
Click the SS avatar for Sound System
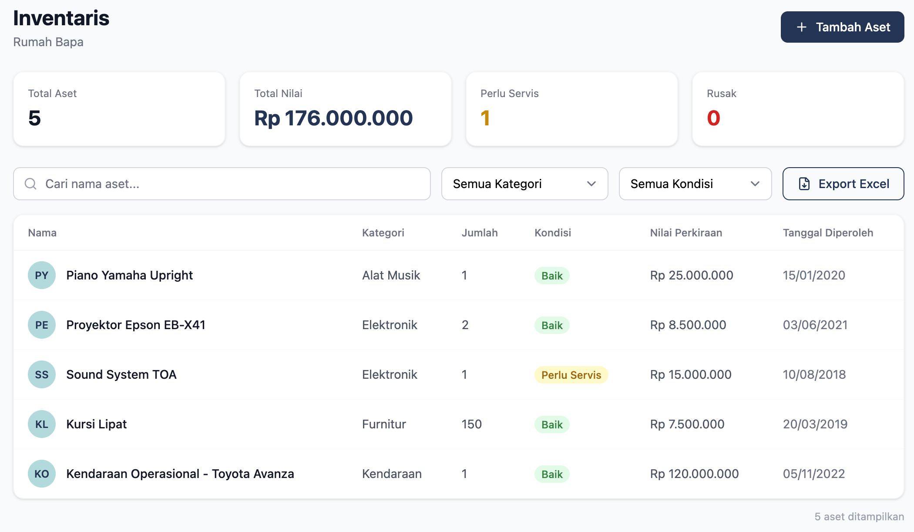(x=42, y=374)
